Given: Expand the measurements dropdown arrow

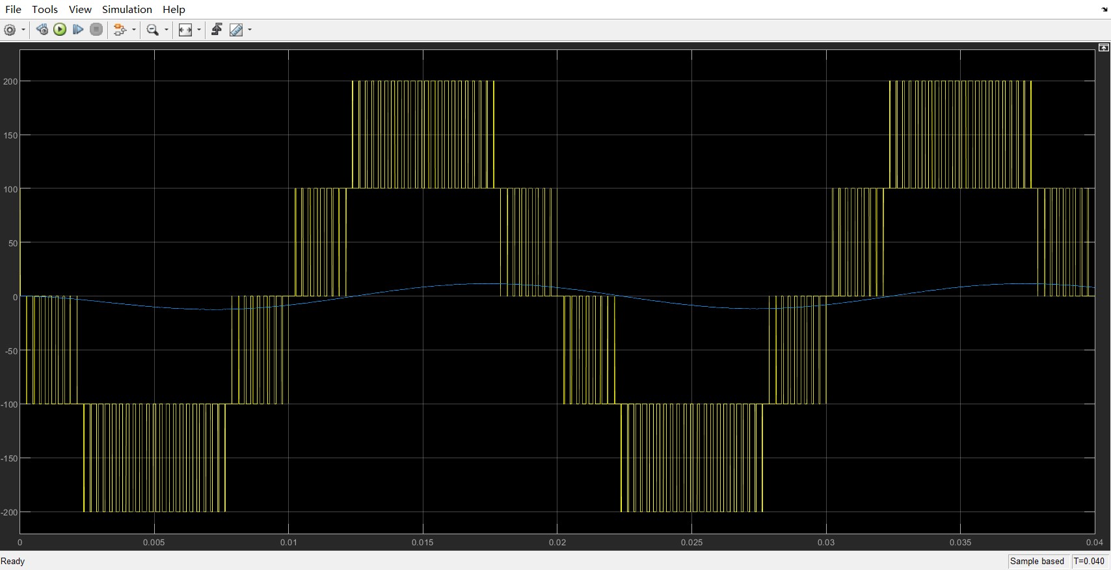Looking at the screenshot, I should pyautogui.click(x=250, y=30).
